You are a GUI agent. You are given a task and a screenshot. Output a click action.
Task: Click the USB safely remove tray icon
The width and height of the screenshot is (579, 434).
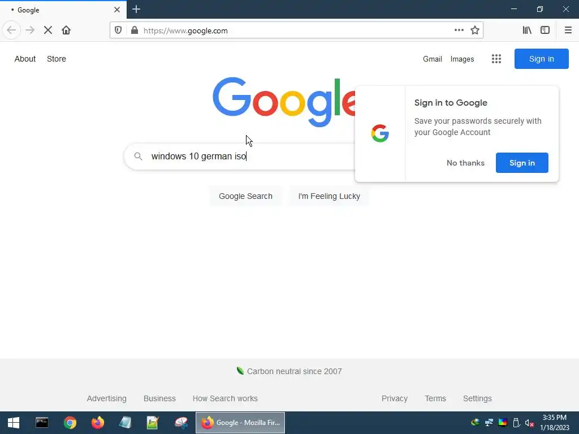(516, 423)
